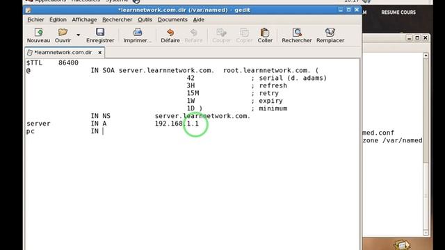
Task: Open the Aide menu
Action: (199, 19)
